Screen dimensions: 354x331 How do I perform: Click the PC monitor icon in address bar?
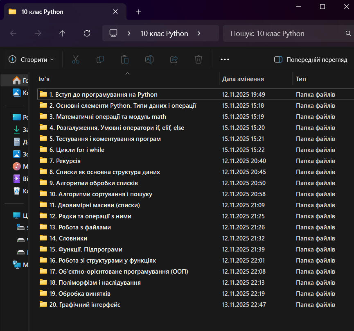point(113,33)
